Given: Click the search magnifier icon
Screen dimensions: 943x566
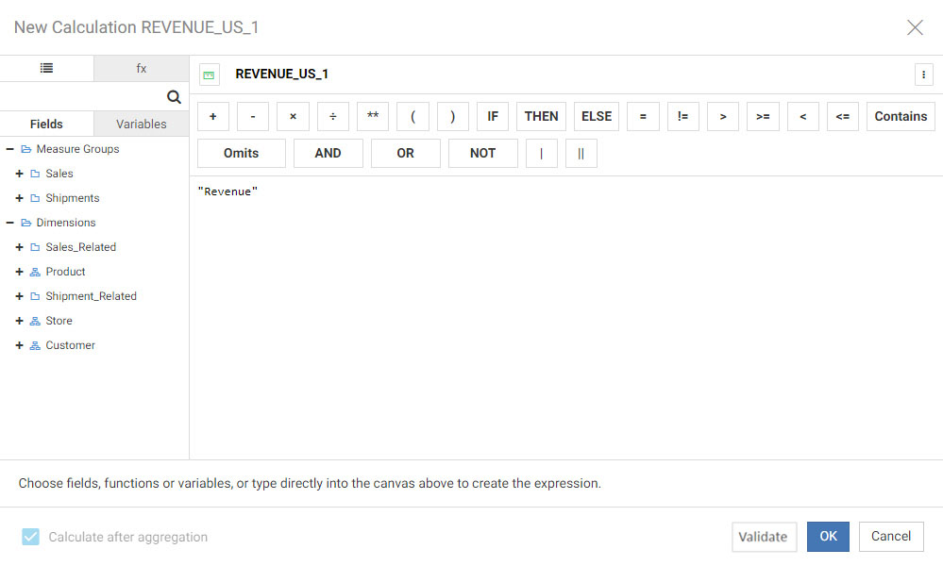Looking at the screenshot, I should (174, 96).
